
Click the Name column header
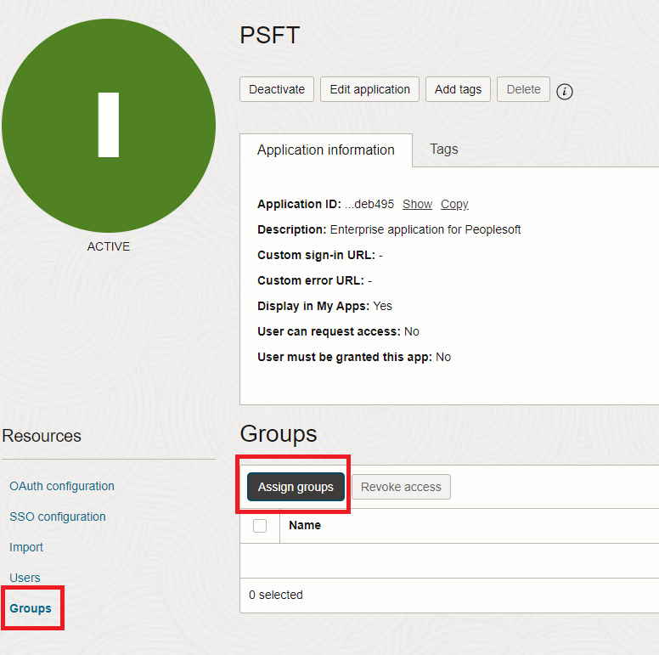[305, 526]
